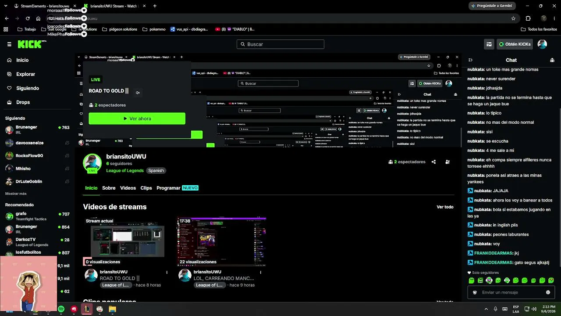Click the icon right of the share button

tap(447, 162)
